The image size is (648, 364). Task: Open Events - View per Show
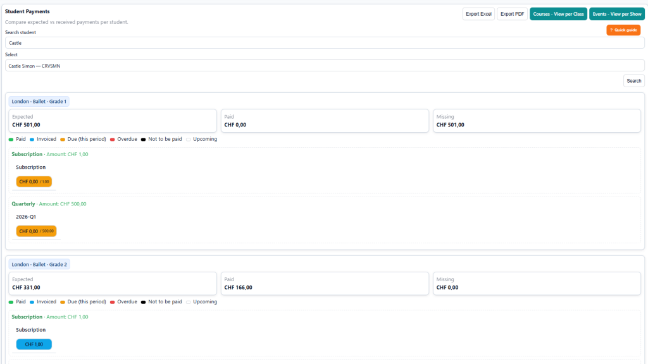tap(617, 13)
